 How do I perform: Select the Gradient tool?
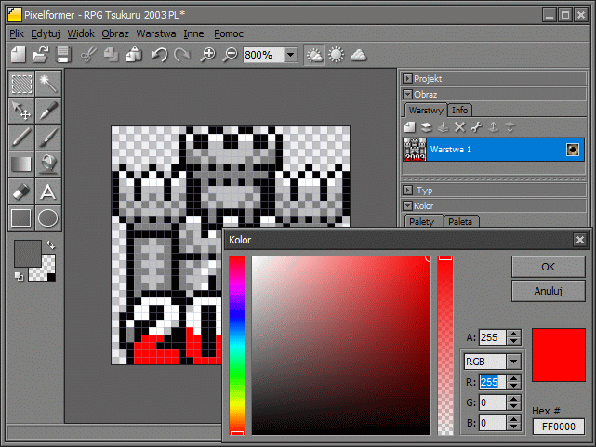coord(21,164)
